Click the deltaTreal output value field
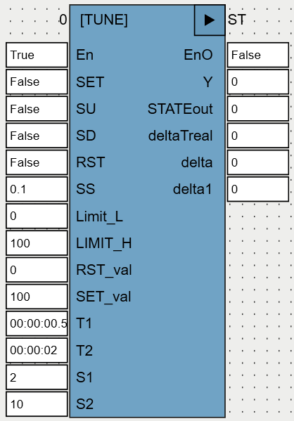 [258, 136]
